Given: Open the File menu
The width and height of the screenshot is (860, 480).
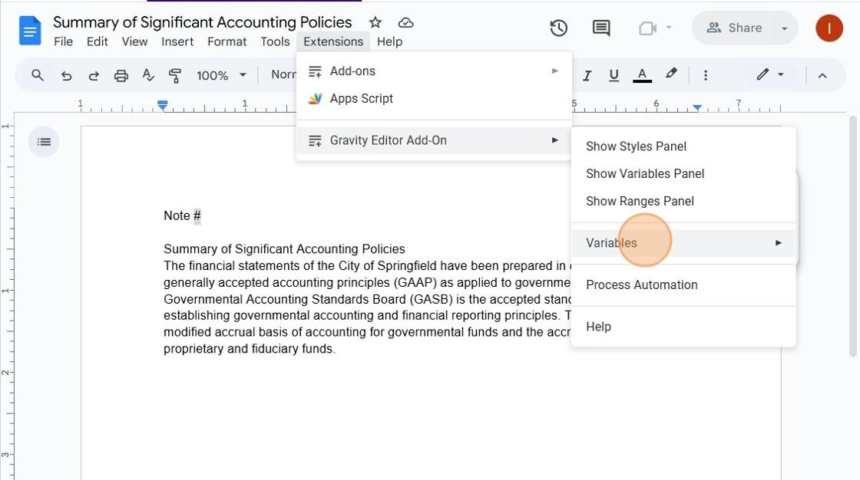Looking at the screenshot, I should (63, 41).
